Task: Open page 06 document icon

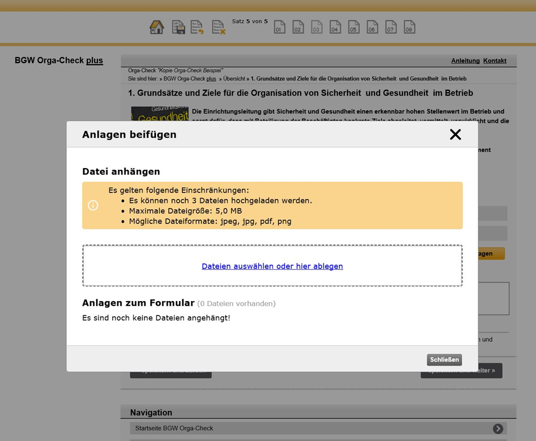Action: [x=372, y=27]
